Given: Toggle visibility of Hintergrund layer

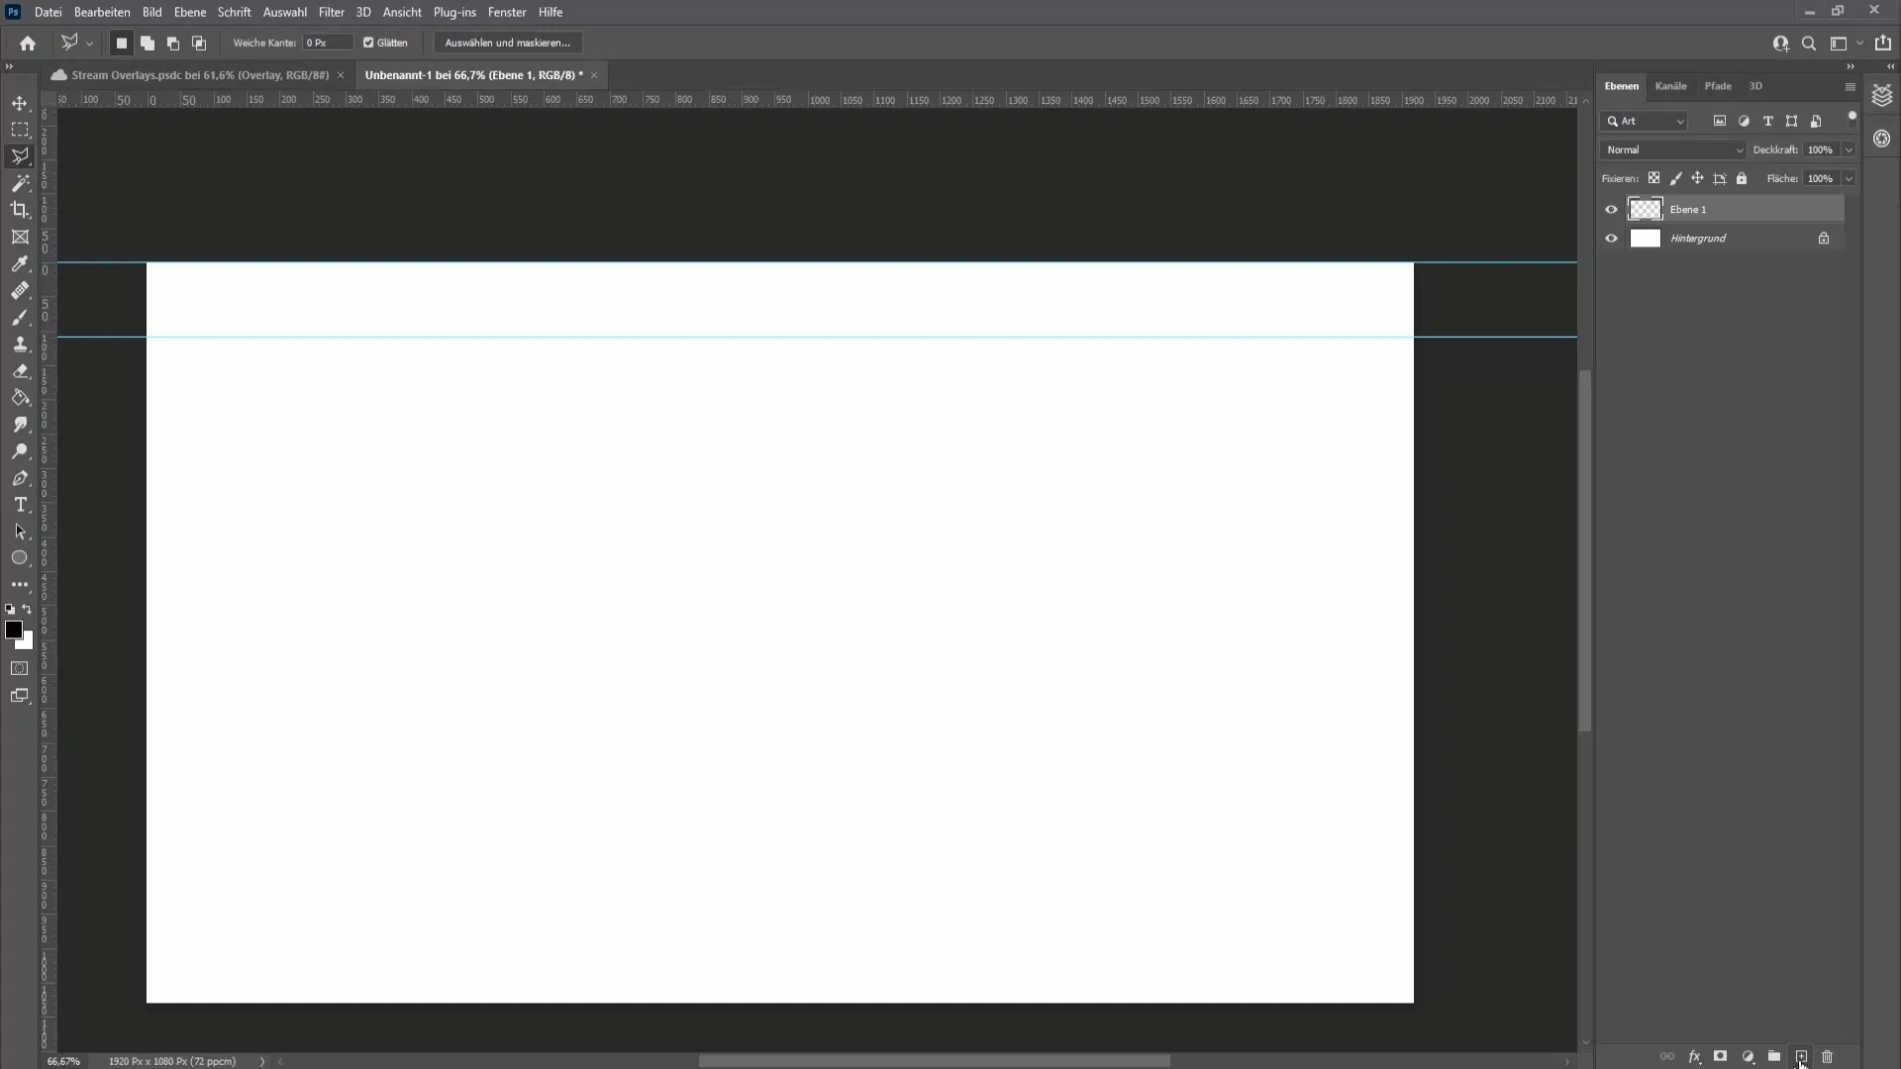Looking at the screenshot, I should pyautogui.click(x=1611, y=238).
